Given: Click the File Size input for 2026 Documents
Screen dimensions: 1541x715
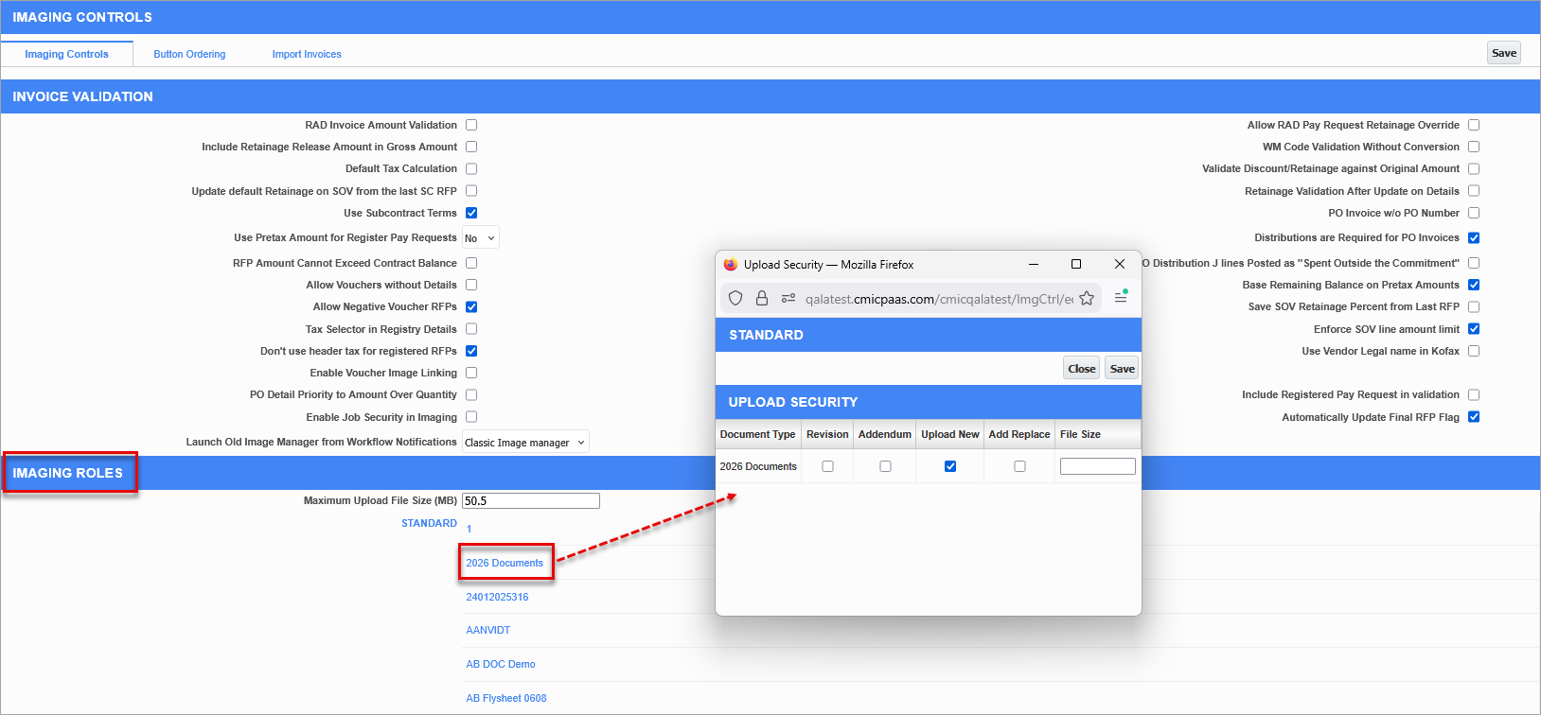Looking at the screenshot, I should [x=1097, y=466].
